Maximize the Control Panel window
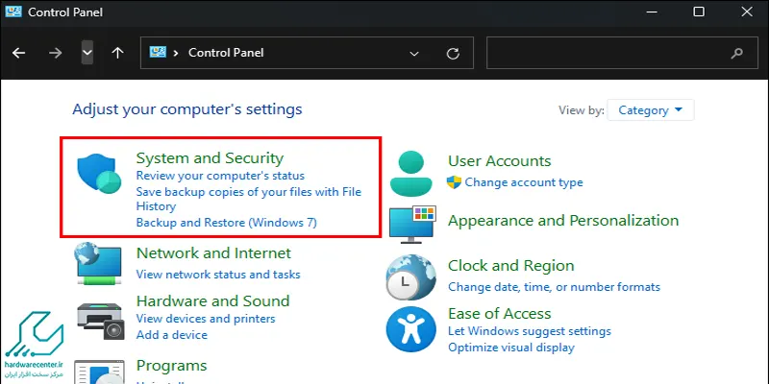This screenshot has height=384, width=769. click(x=699, y=12)
